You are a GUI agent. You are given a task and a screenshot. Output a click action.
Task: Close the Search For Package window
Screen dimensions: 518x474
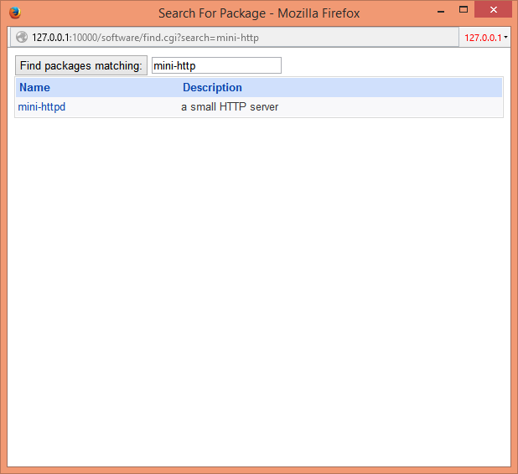tap(493, 9)
